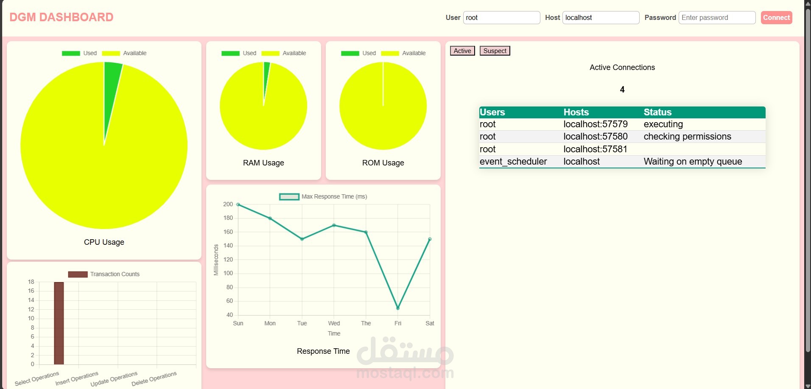The height and width of the screenshot is (389, 811).
Task: Click the checking permissions status cell
Action: 688,137
